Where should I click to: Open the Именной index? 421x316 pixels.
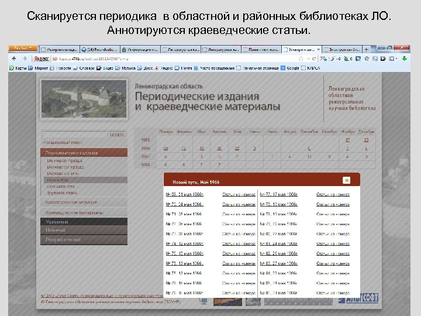click(84, 231)
